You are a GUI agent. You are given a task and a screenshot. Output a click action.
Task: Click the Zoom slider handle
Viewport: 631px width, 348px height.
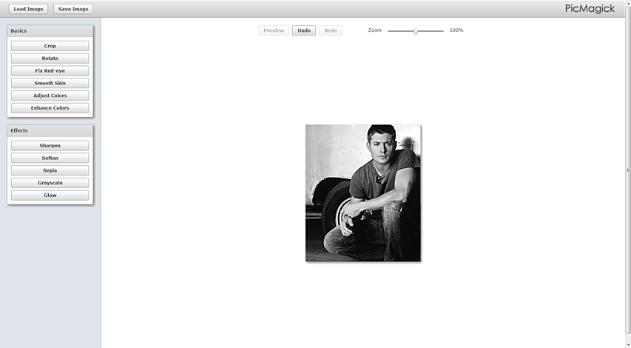click(416, 31)
